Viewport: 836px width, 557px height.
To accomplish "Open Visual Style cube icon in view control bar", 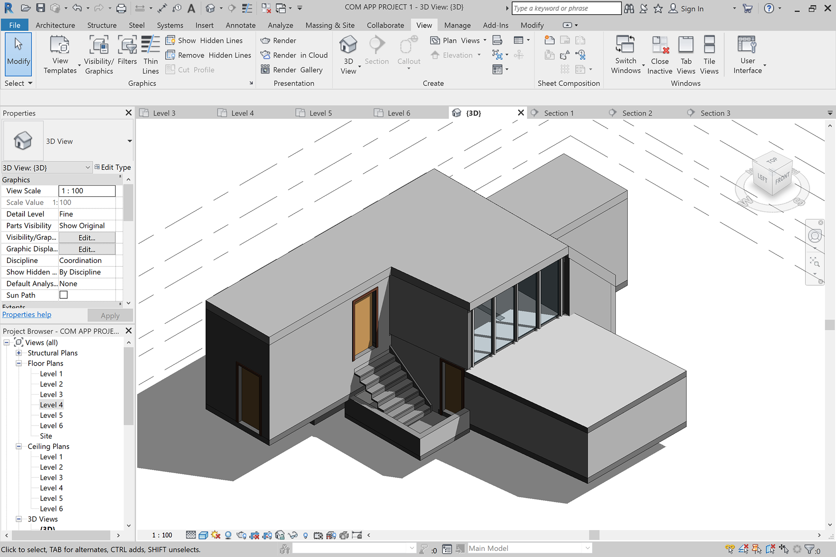I will 203,535.
